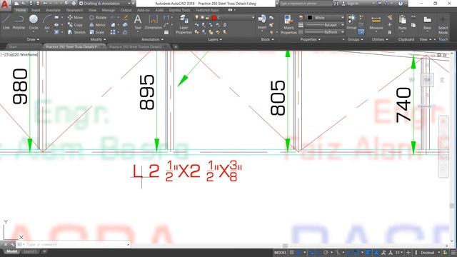
Task: Open the ByBlock linetype dropdown
Action: point(324,32)
